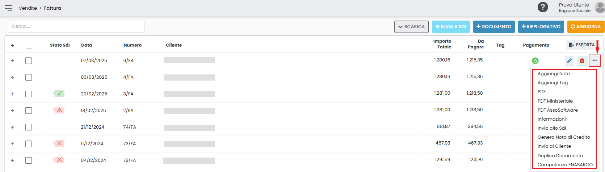Expand all rows with the header plus

pyautogui.click(x=13, y=46)
